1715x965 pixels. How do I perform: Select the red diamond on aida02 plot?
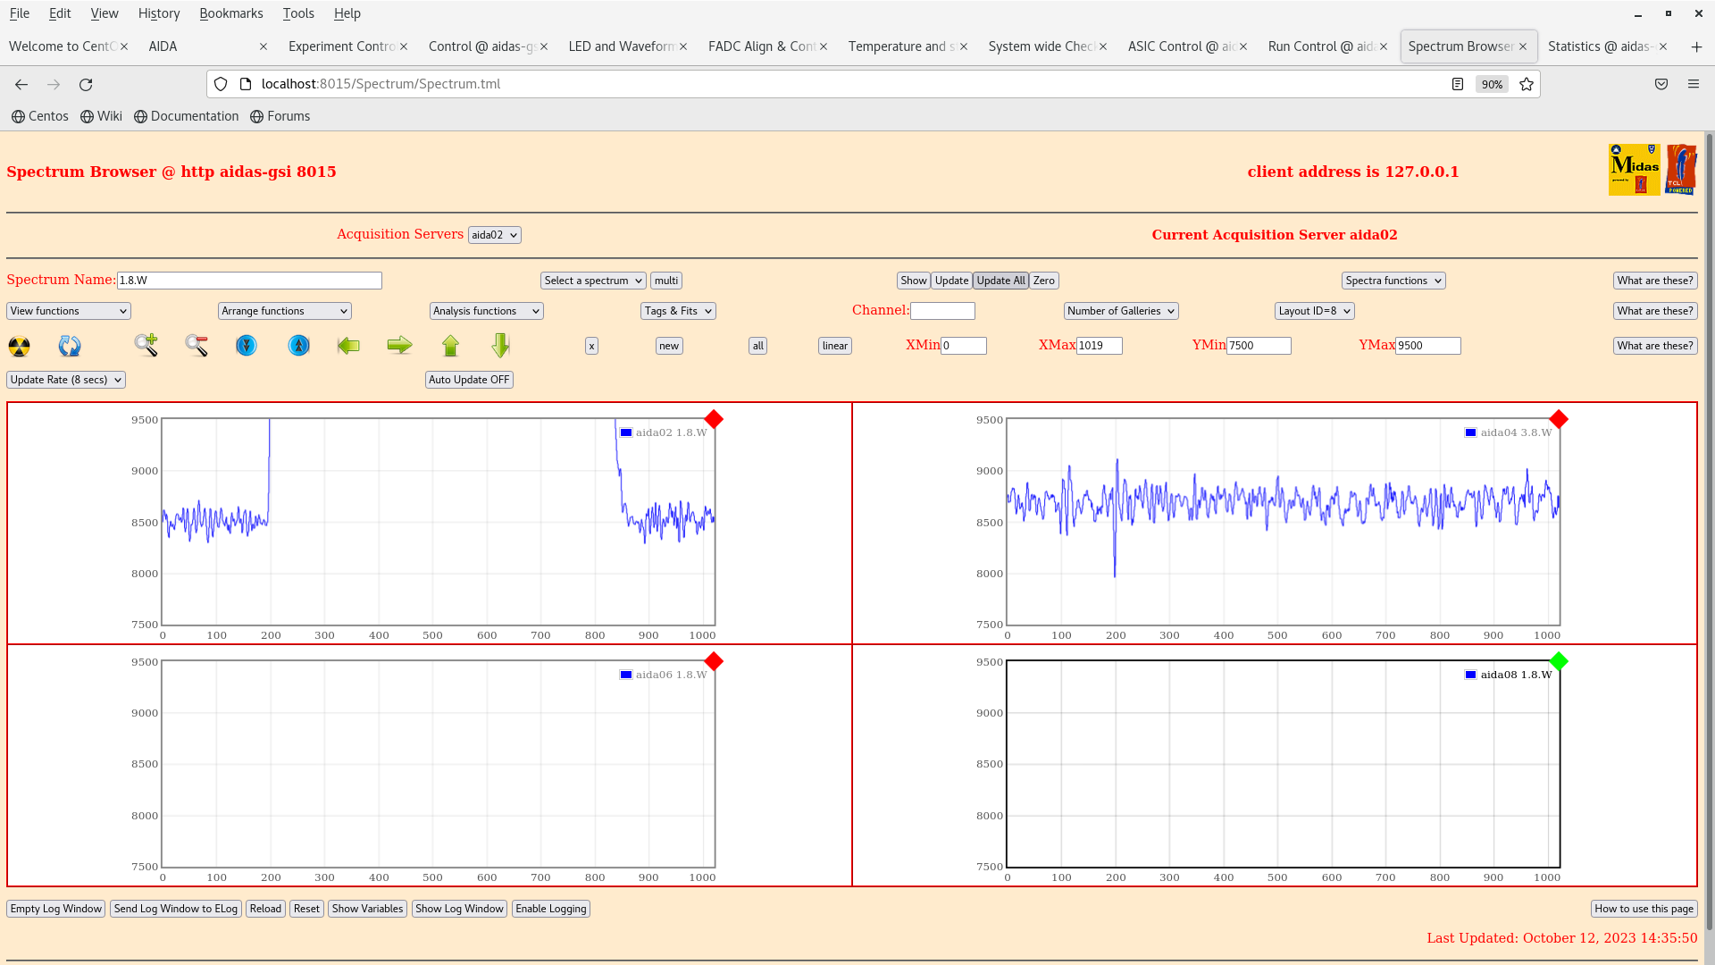pos(714,419)
